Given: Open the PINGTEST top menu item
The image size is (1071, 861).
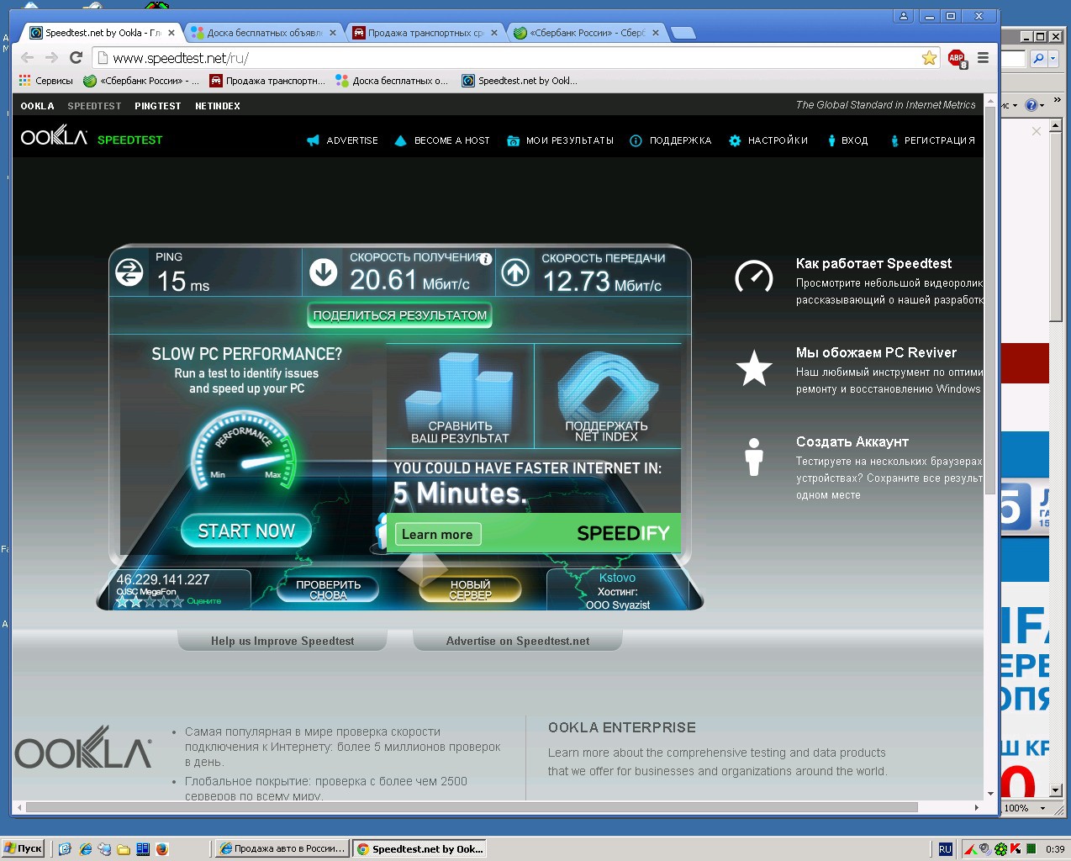Looking at the screenshot, I should (158, 106).
